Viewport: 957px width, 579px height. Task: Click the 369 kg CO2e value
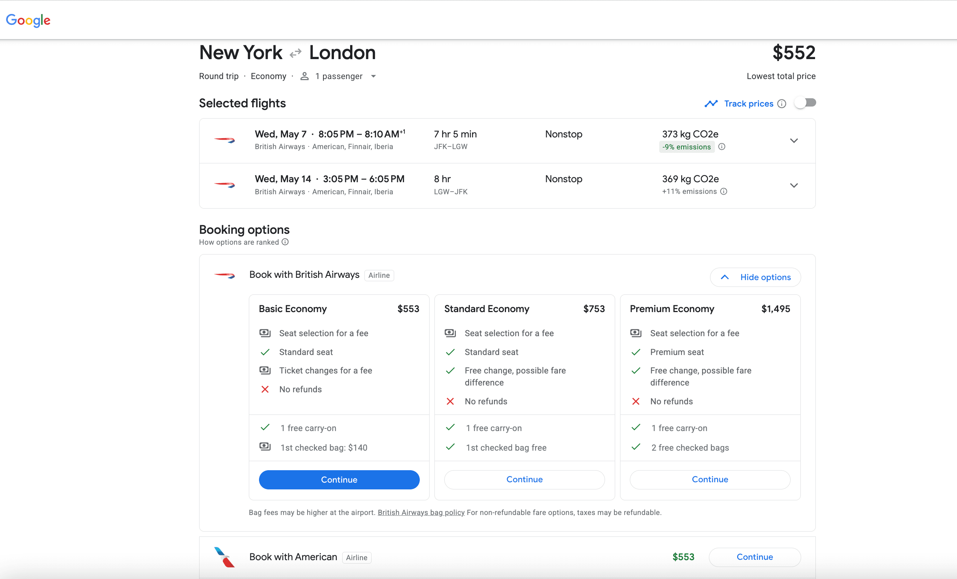[690, 179]
